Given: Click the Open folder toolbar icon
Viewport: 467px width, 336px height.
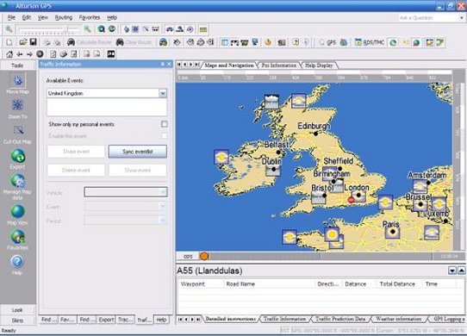Looking at the screenshot, I should (23, 42).
